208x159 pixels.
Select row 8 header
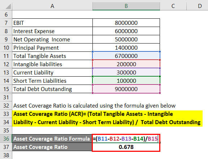click(x=6, y=31)
